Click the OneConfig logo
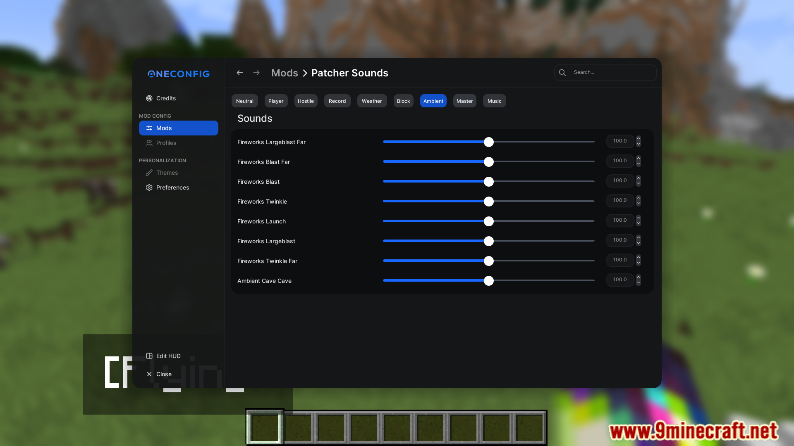Screen dimensions: 794x446 (179, 74)
